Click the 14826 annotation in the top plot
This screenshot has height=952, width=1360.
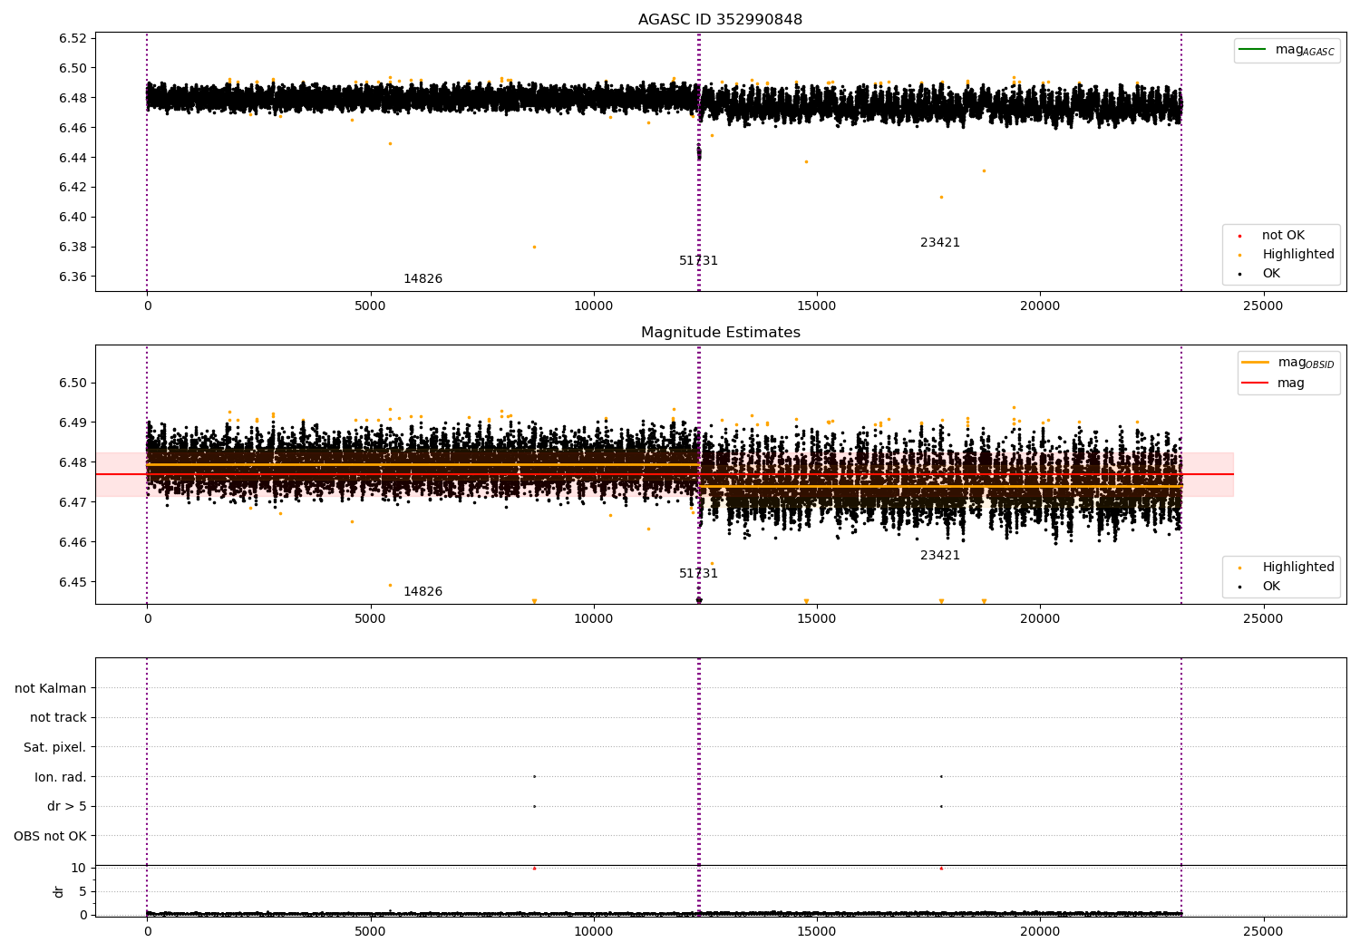pyautogui.click(x=423, y=279)
